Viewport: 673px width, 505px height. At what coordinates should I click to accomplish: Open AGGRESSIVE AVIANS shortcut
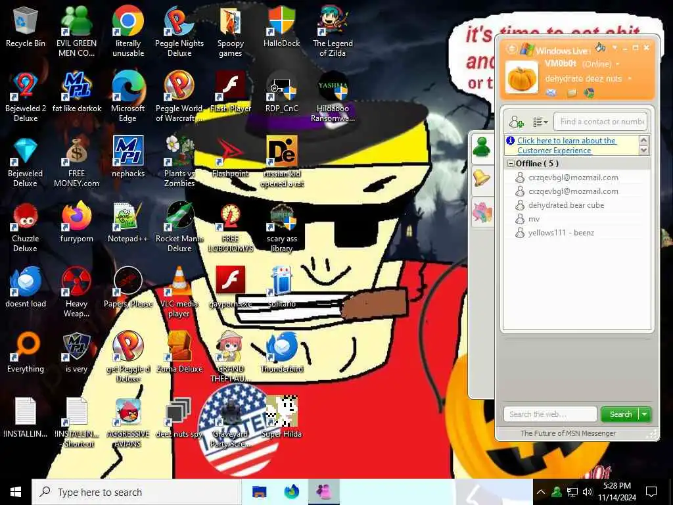[128, 423]
